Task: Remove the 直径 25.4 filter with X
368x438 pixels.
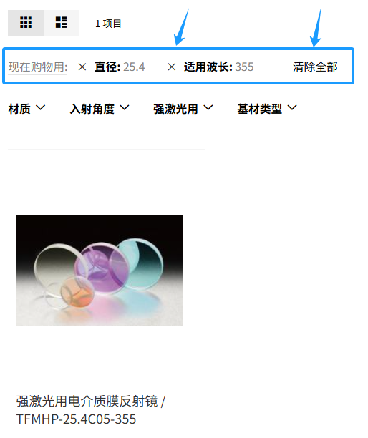Action: 82,67
